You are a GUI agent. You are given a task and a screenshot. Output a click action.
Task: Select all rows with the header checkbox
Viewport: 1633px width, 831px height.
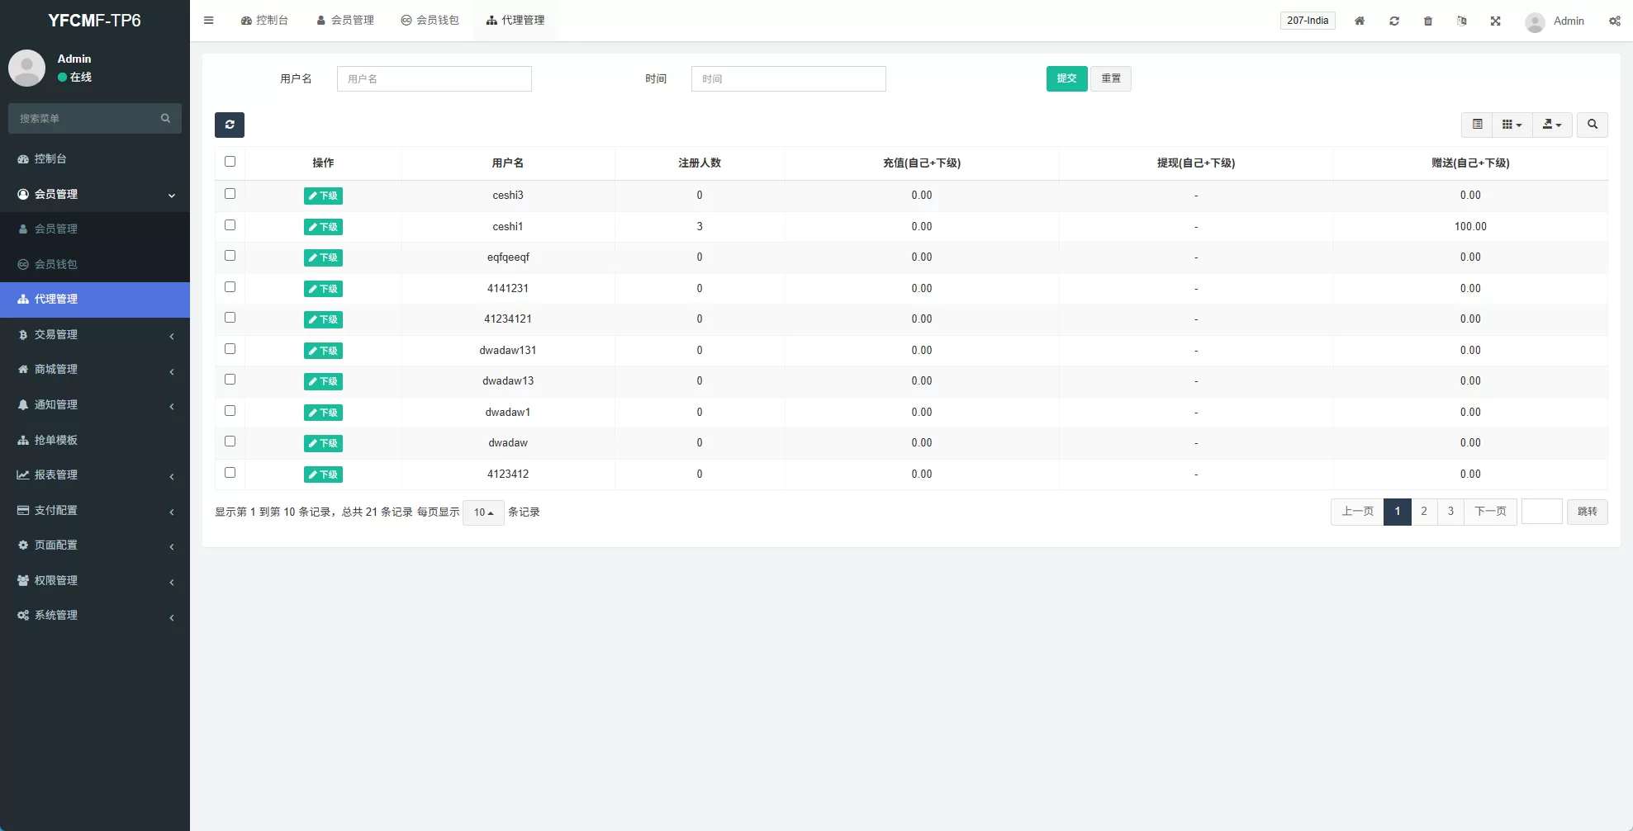tap(230, 162)
